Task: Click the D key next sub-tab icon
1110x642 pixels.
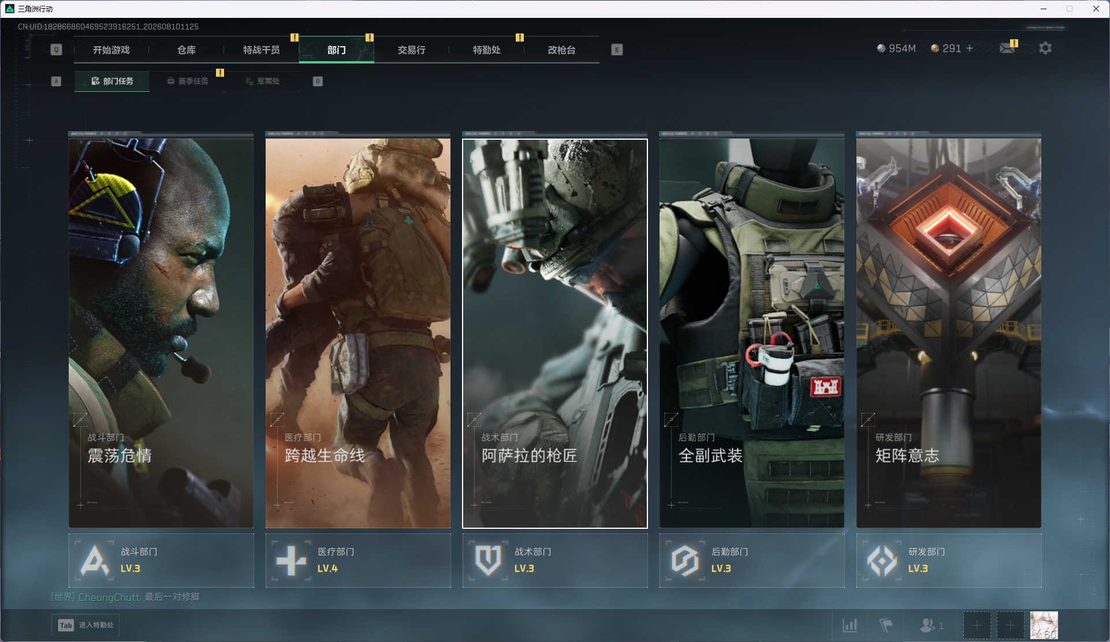Action: [318, 81]
